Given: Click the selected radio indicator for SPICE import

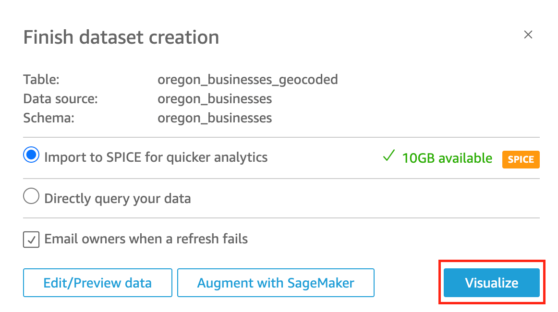Looking at the screenshot, I should (31, 155).
